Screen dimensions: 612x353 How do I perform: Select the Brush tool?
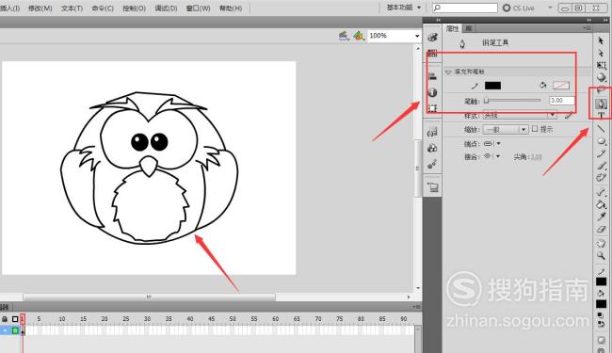[601, 166]
